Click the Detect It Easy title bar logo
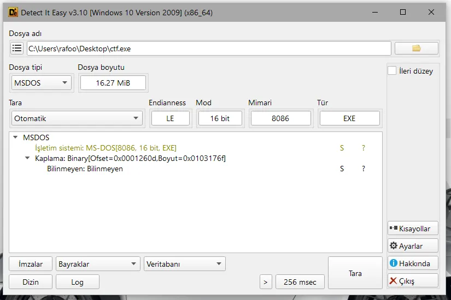The image size is (451, 300). pyautogui.click(x=13, y=13)
